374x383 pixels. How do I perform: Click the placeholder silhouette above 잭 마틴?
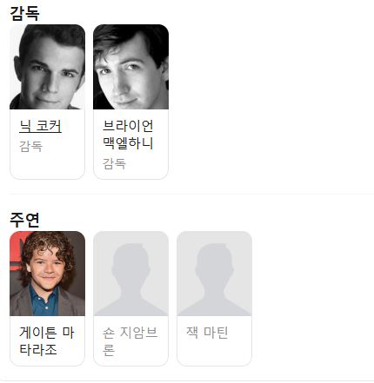coord(214,274)
